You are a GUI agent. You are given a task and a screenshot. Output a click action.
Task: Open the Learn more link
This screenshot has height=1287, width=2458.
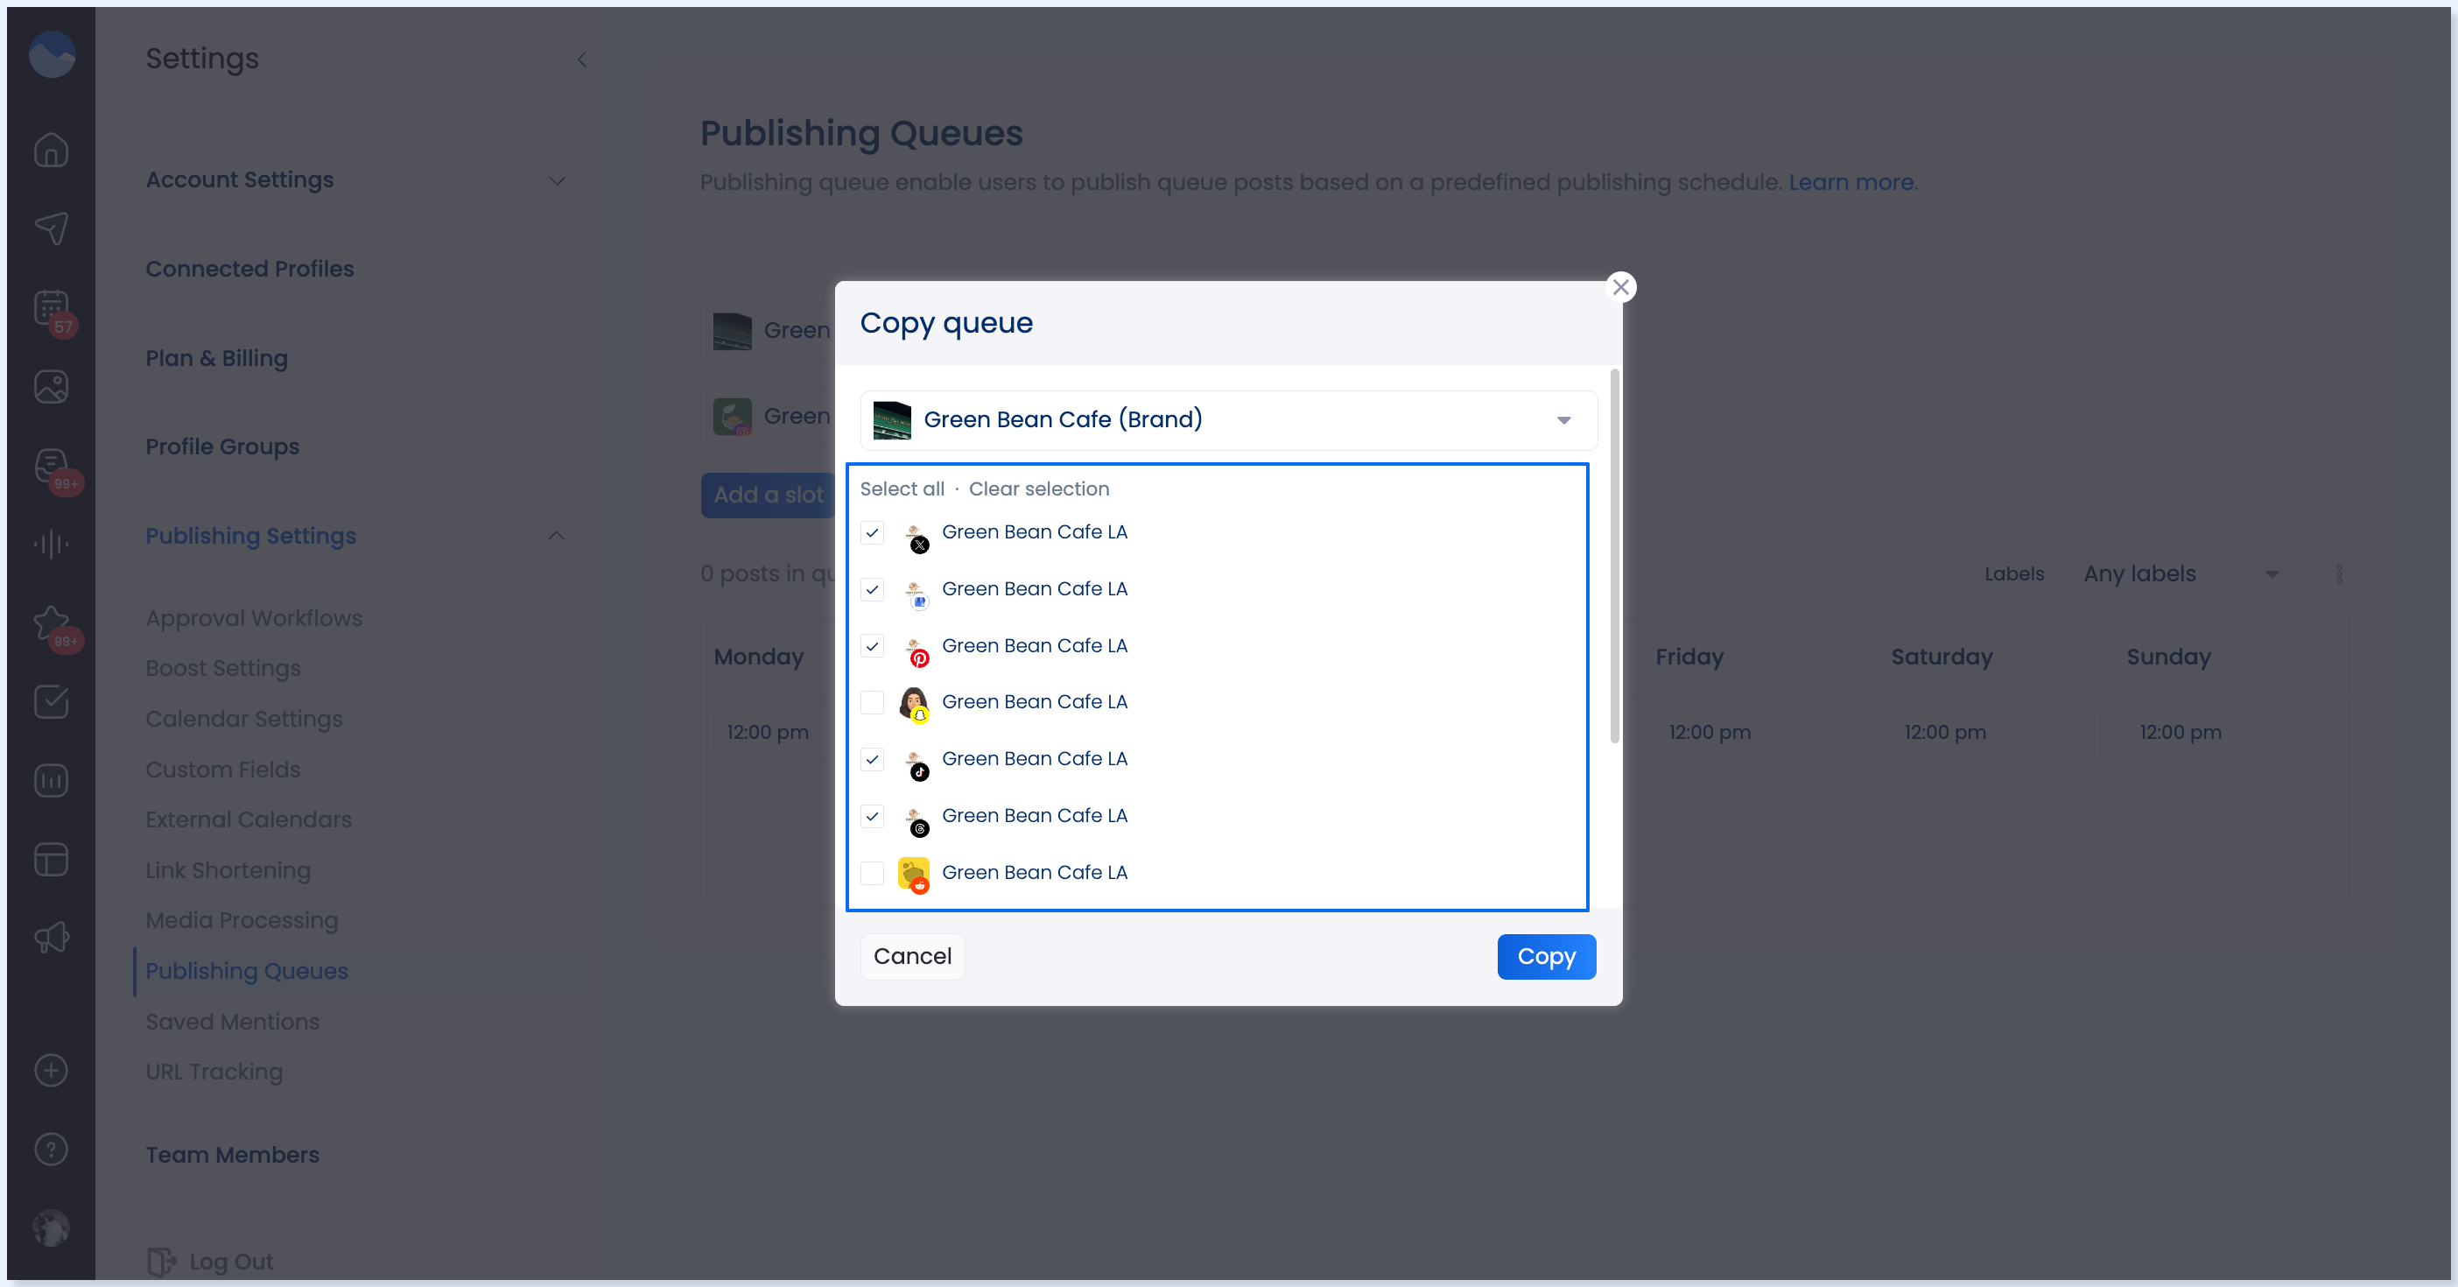pyautogui.click(x=1851, y=182)
